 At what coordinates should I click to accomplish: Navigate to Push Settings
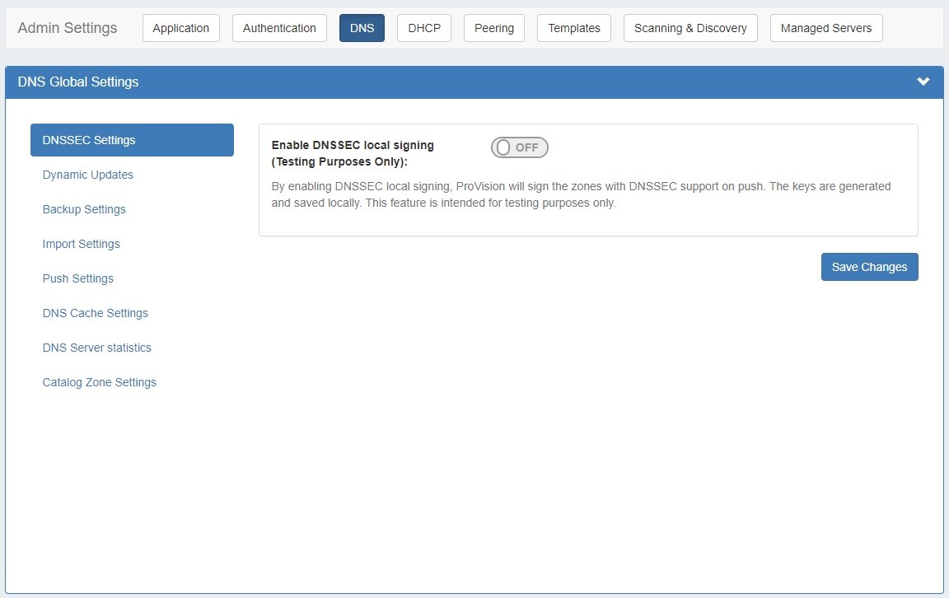coord(78,278)
